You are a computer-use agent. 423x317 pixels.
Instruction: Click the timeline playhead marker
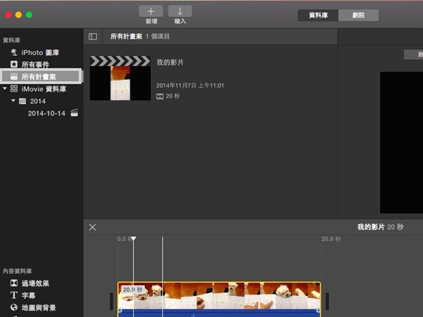(133, 239)
